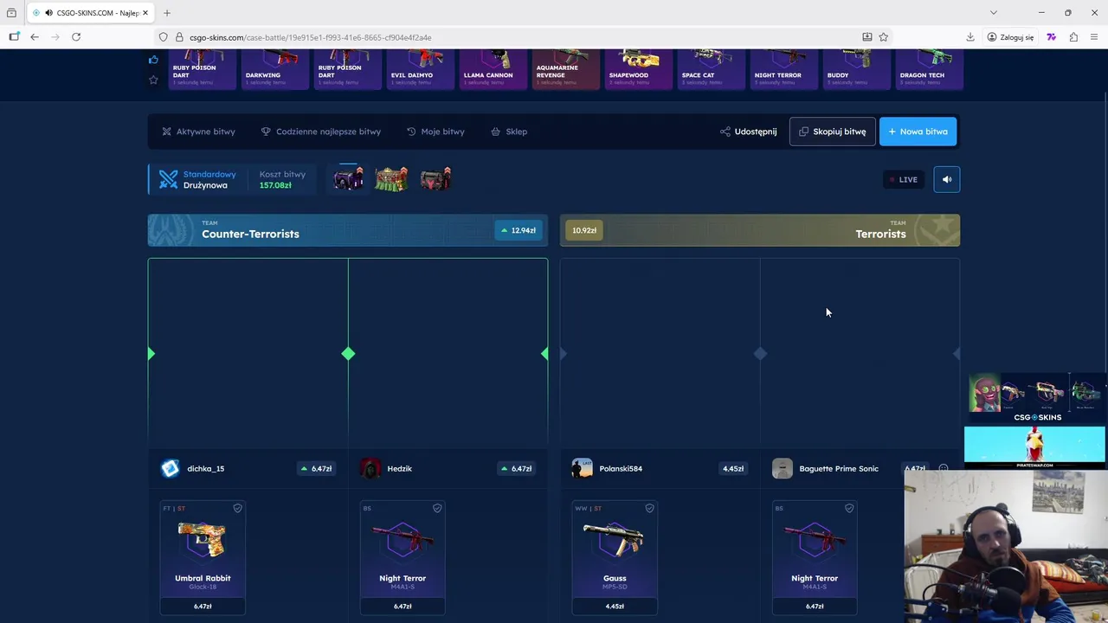Click the thumbs-up like icon
The image size is (1108, 623).
point(153,60)
